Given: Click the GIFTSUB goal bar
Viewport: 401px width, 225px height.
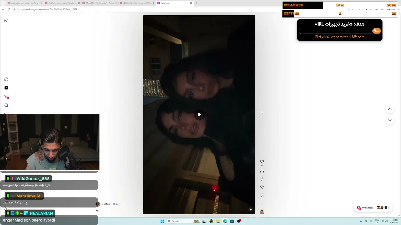Looking at the screenshot, I should point(340,14).
